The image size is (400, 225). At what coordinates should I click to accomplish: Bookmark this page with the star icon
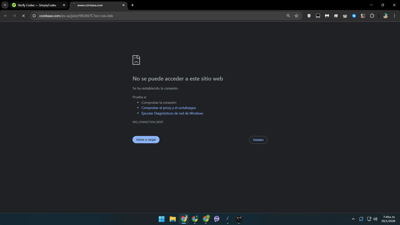point(297,16)
